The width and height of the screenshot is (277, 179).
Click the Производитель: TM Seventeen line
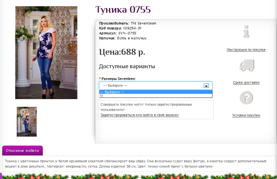(x=127, y=23)
